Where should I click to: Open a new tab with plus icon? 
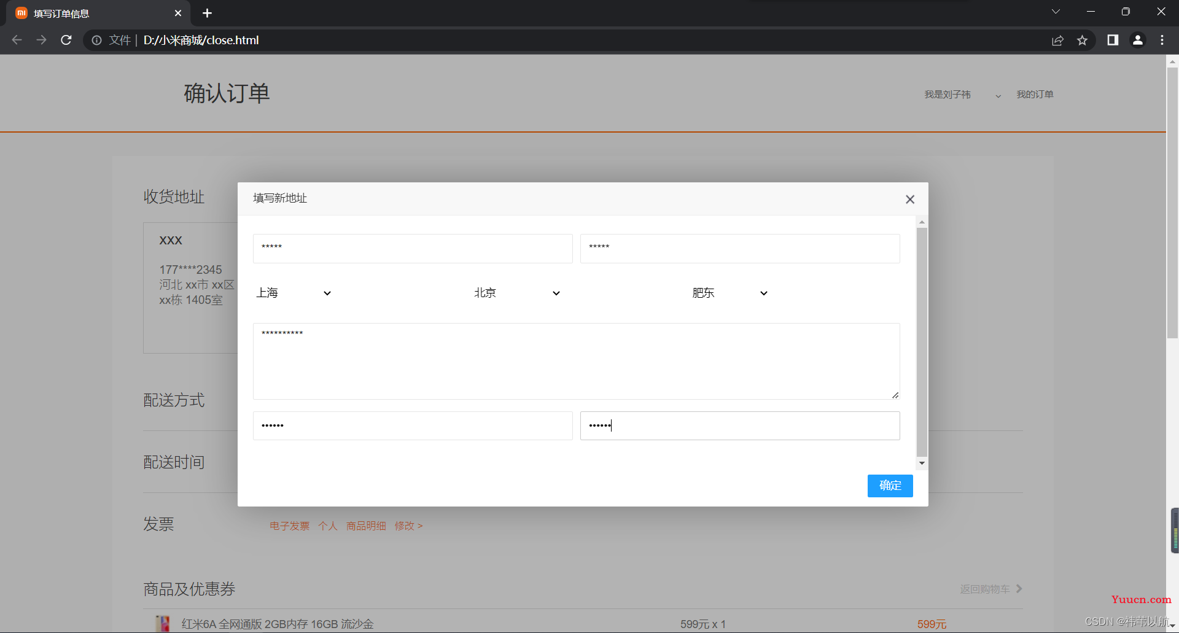click(208, 13)
